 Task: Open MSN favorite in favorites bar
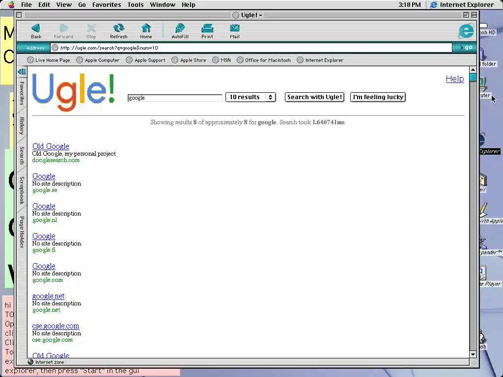tap(222, 60)
